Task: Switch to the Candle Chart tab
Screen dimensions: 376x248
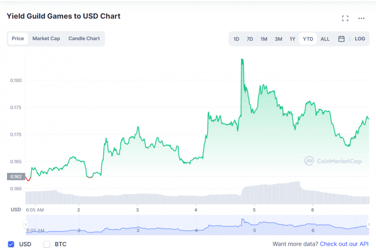Action: (x=84, y=39)
